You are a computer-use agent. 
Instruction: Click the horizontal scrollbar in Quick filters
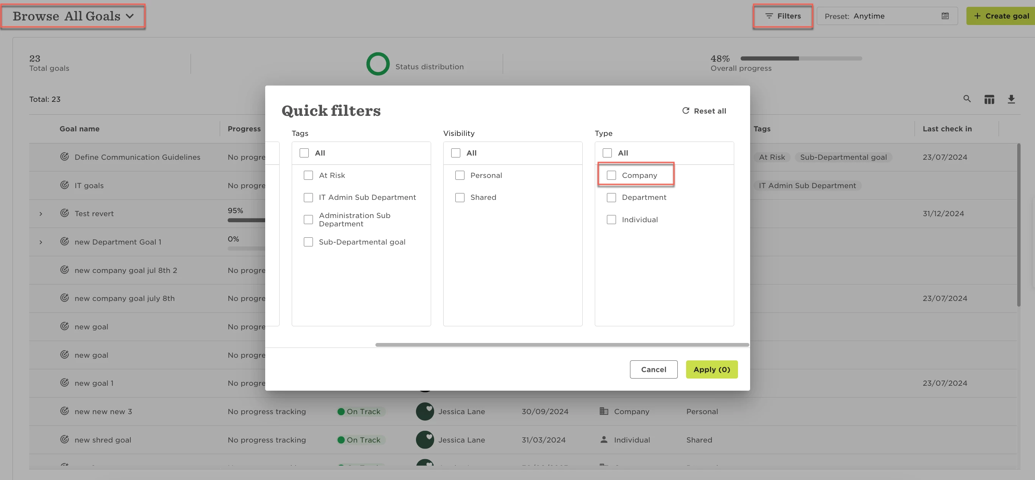coord(562,344)
